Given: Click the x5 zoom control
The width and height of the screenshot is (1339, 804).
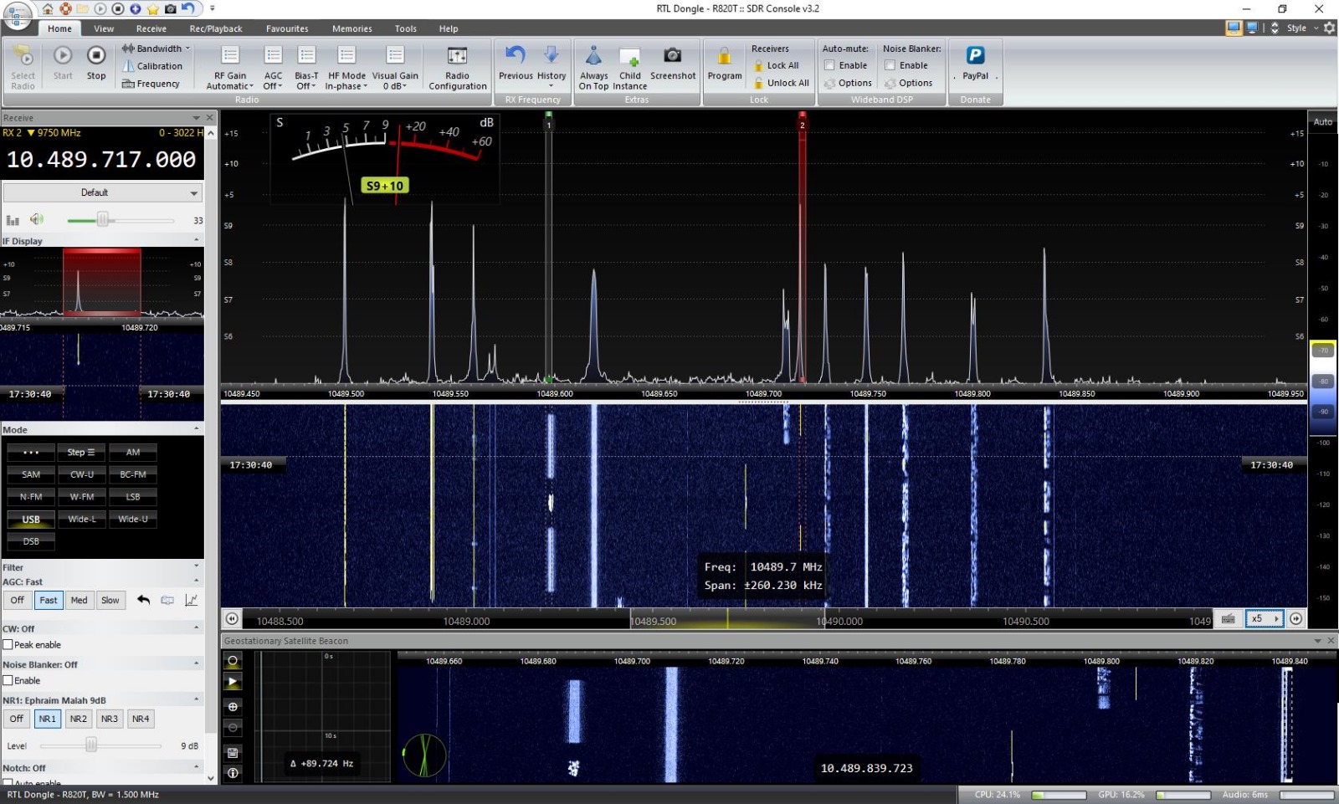Looking at the screenshot, I should pos(1264,619).
